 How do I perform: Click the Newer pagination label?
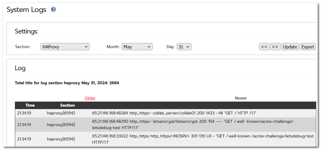click(x=241, y=98)
